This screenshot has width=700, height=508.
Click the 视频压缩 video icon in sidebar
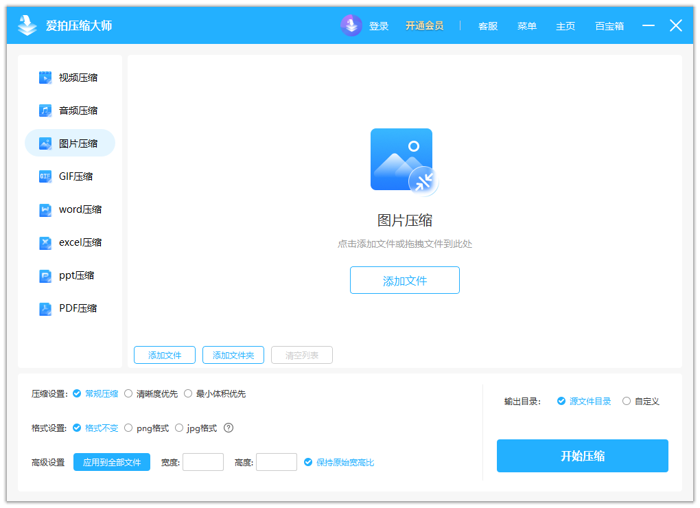[45, 78]
